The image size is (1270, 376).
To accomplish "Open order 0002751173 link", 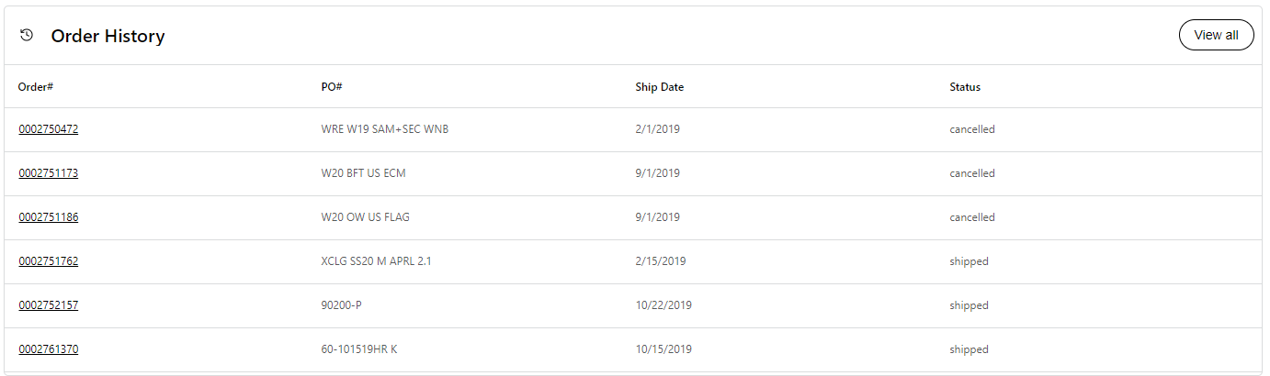I will (49, 173).
